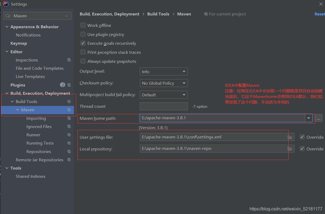Click project-level icon beside Maven row
The height and width of the screenshot is (214, 325).
[x=69, y=110]
